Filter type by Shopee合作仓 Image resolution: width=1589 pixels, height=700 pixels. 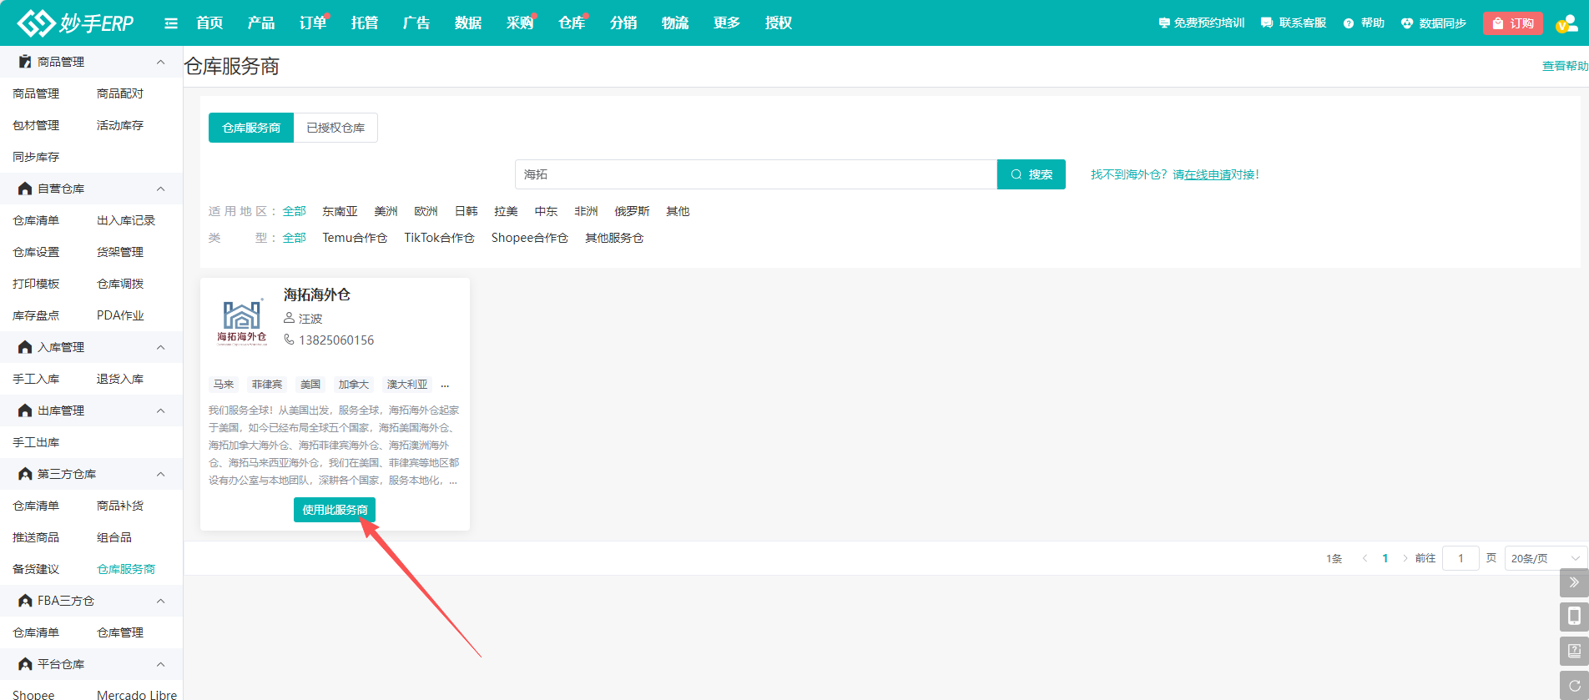point(529,238)
